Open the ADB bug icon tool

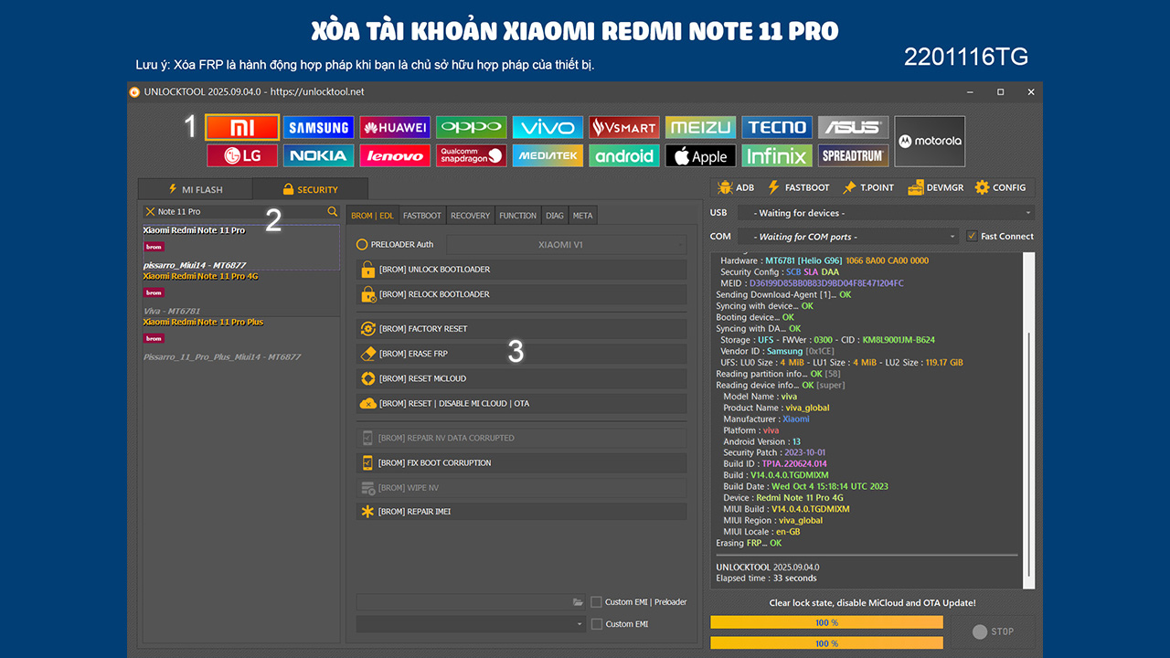point(736,187)
